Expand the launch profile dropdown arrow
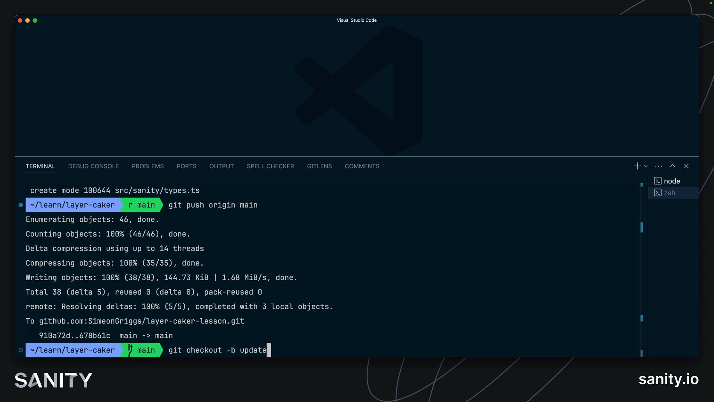714x402 pixels. point(646,166)
